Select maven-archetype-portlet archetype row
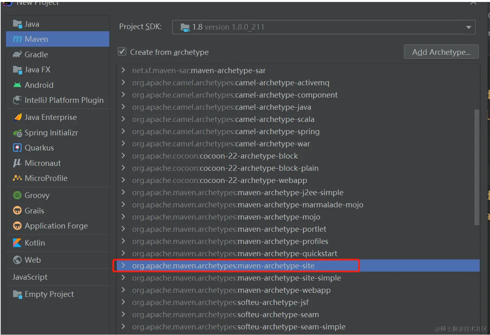 298,229
